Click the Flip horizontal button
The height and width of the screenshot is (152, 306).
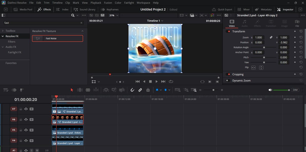[253, 68]
